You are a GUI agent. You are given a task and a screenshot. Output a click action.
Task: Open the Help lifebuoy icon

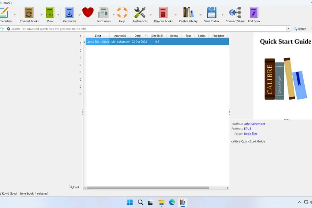(x=122, y=13)
